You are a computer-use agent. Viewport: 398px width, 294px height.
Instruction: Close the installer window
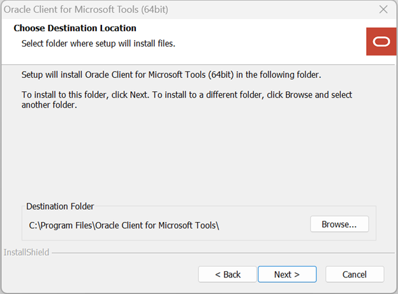tap(383, 10)
